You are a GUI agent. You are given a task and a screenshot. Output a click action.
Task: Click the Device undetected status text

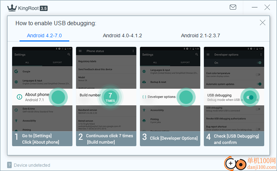[32, 165]
